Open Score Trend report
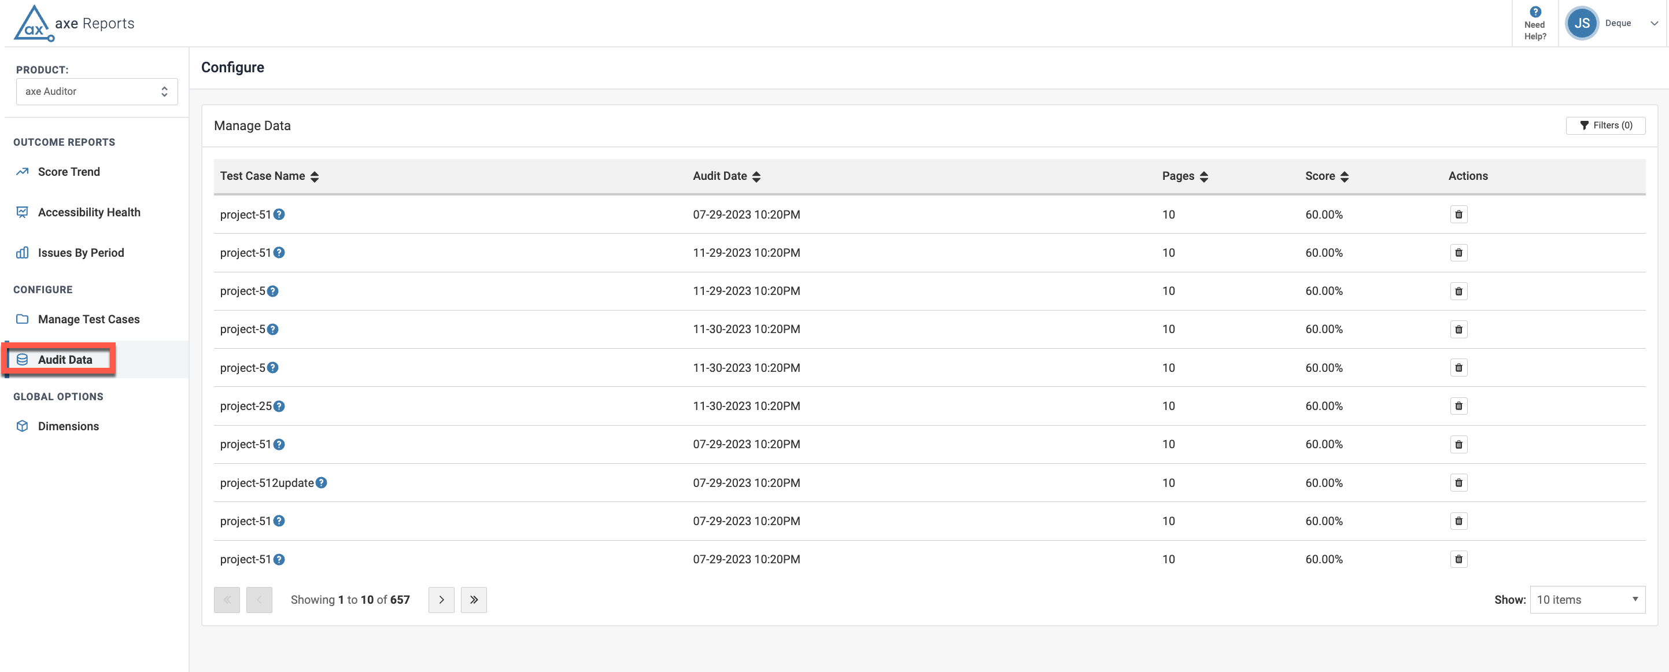This screenshot has height=672, width=1669. click(69, 172)
